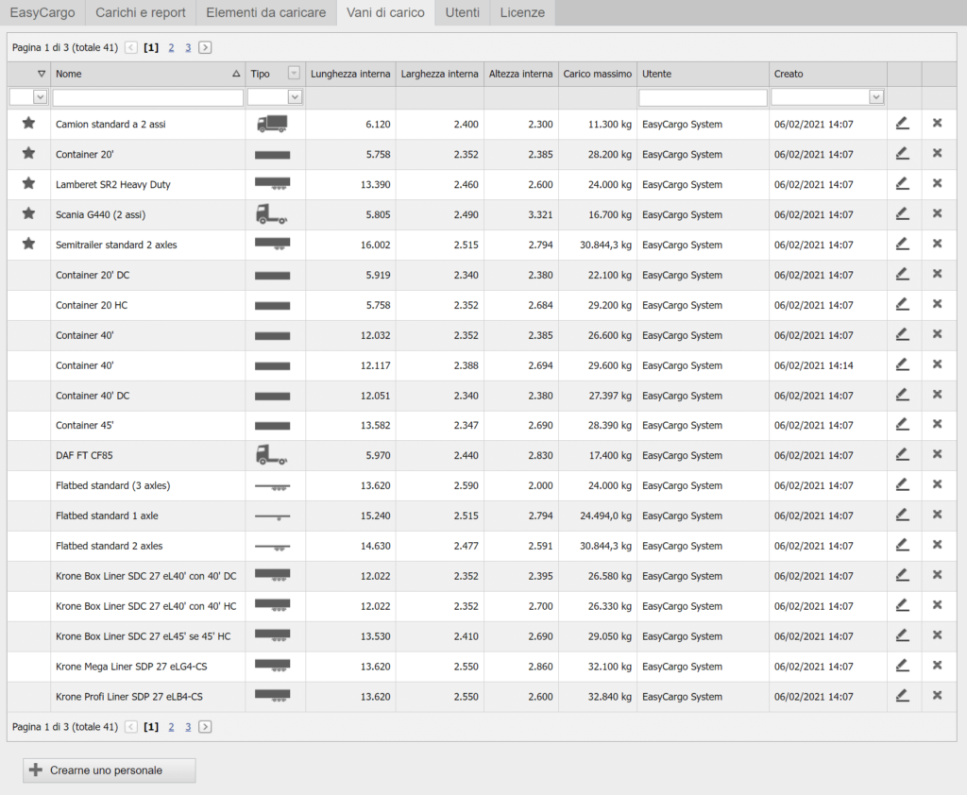Go to page 2 in top pager
The width and height of the screenshot is (967, 795).
[171, 47]
